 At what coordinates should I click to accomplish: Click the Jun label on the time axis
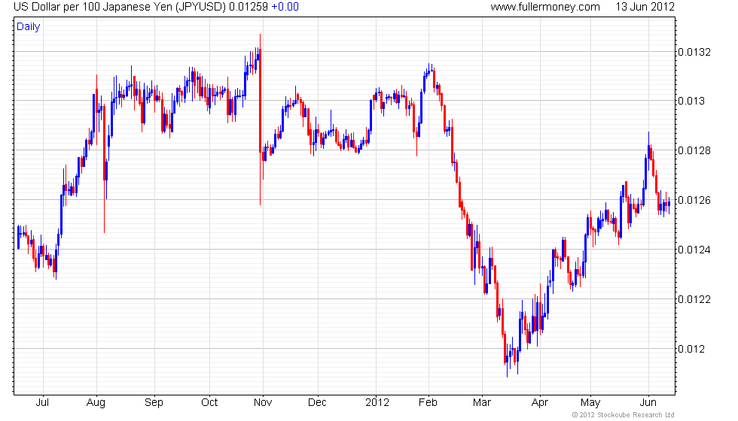pyautogui.click(x=648, y=403)
